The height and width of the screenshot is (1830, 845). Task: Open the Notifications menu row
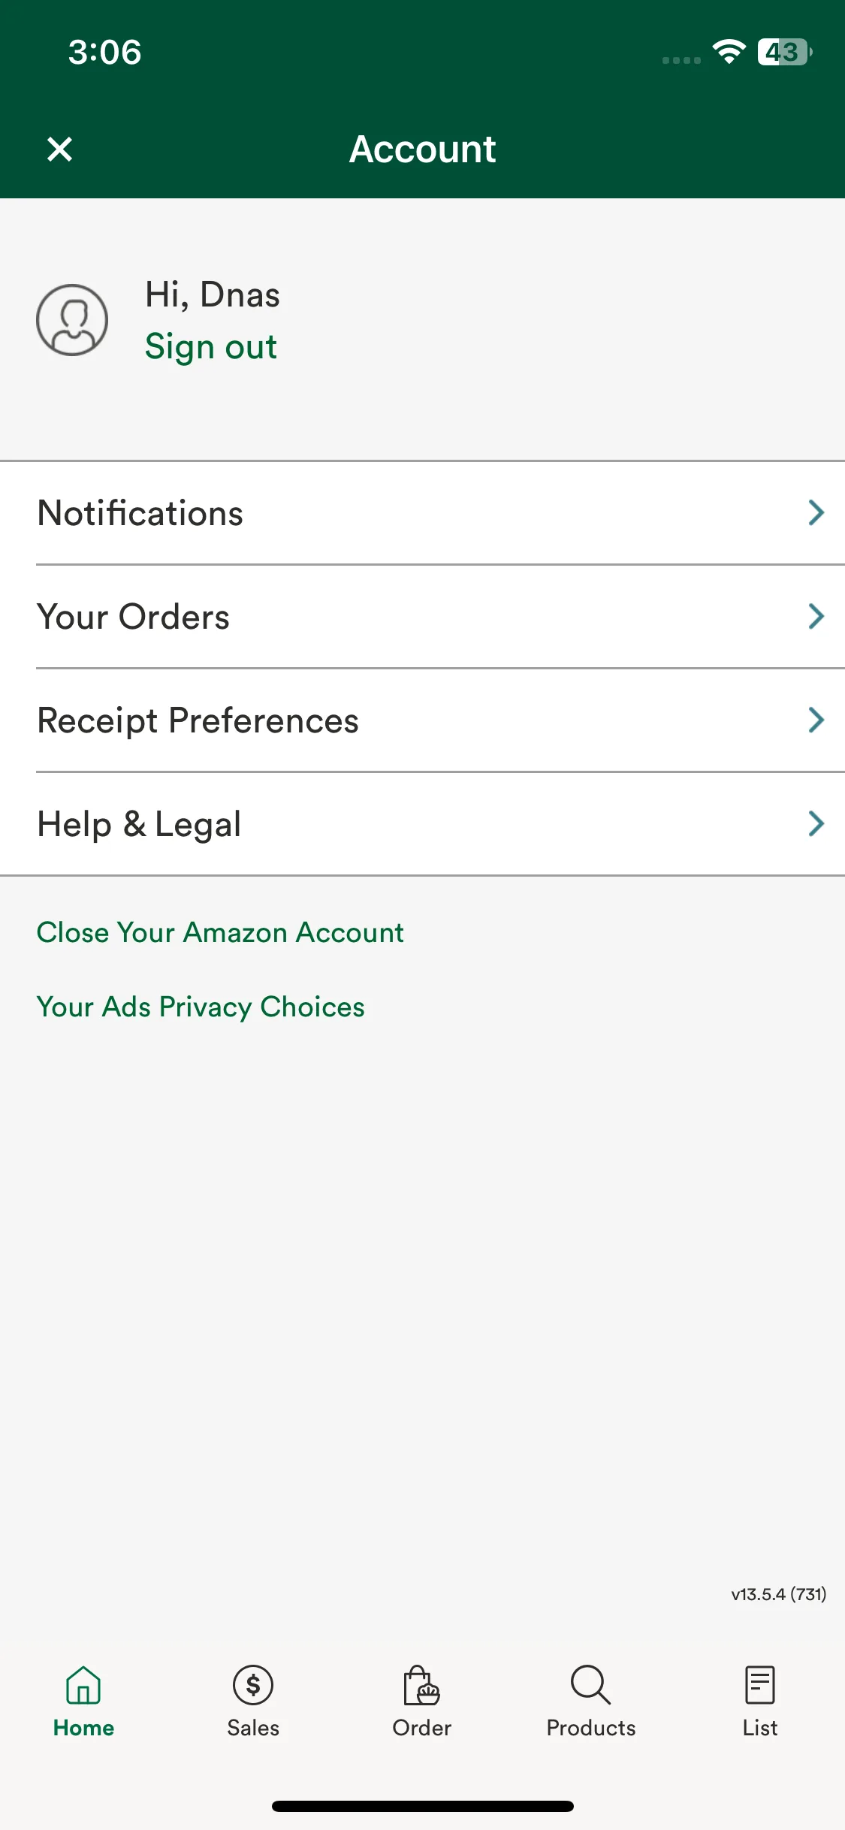422,513
